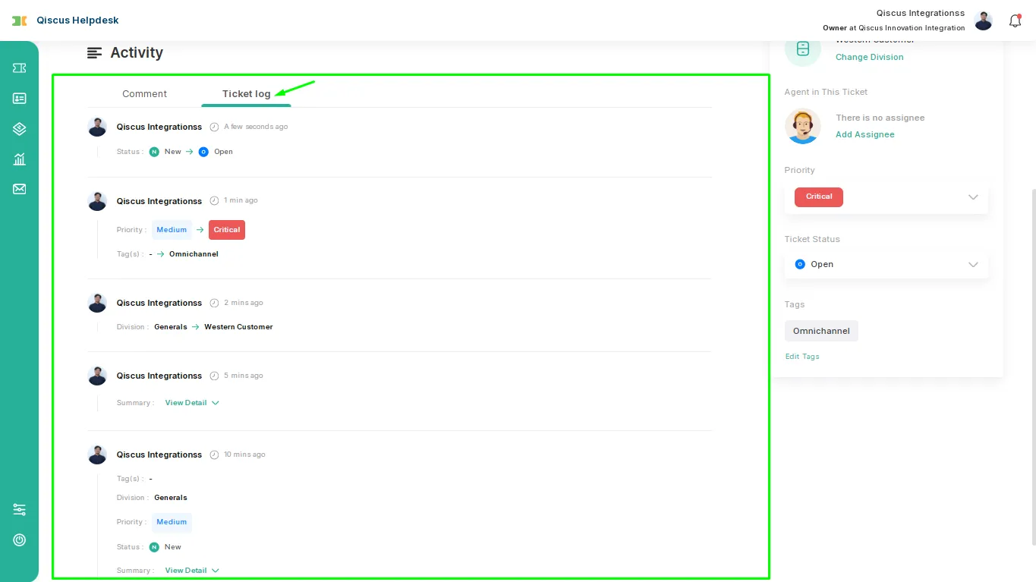
Task: Click the Omnichannel tag chip
Action: (821, 331)
